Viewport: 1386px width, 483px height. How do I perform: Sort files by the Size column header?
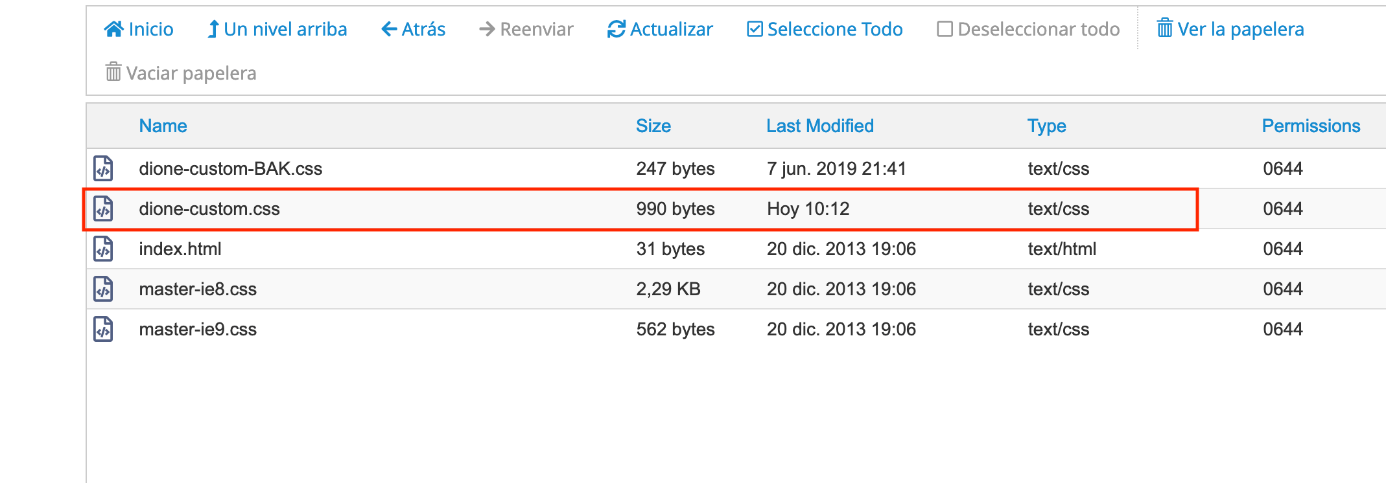[653, 126]
